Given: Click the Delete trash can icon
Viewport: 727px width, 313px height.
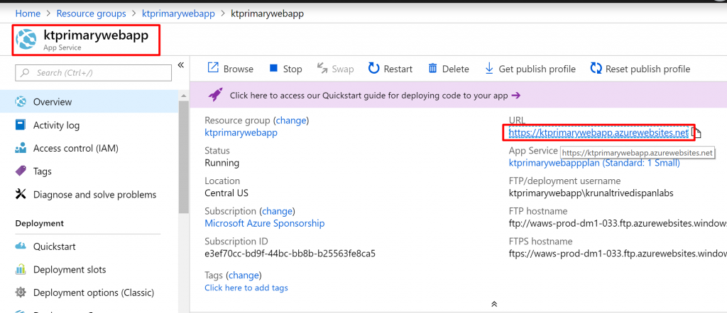Looking at the screenshot, I should (x=432, y=69).
